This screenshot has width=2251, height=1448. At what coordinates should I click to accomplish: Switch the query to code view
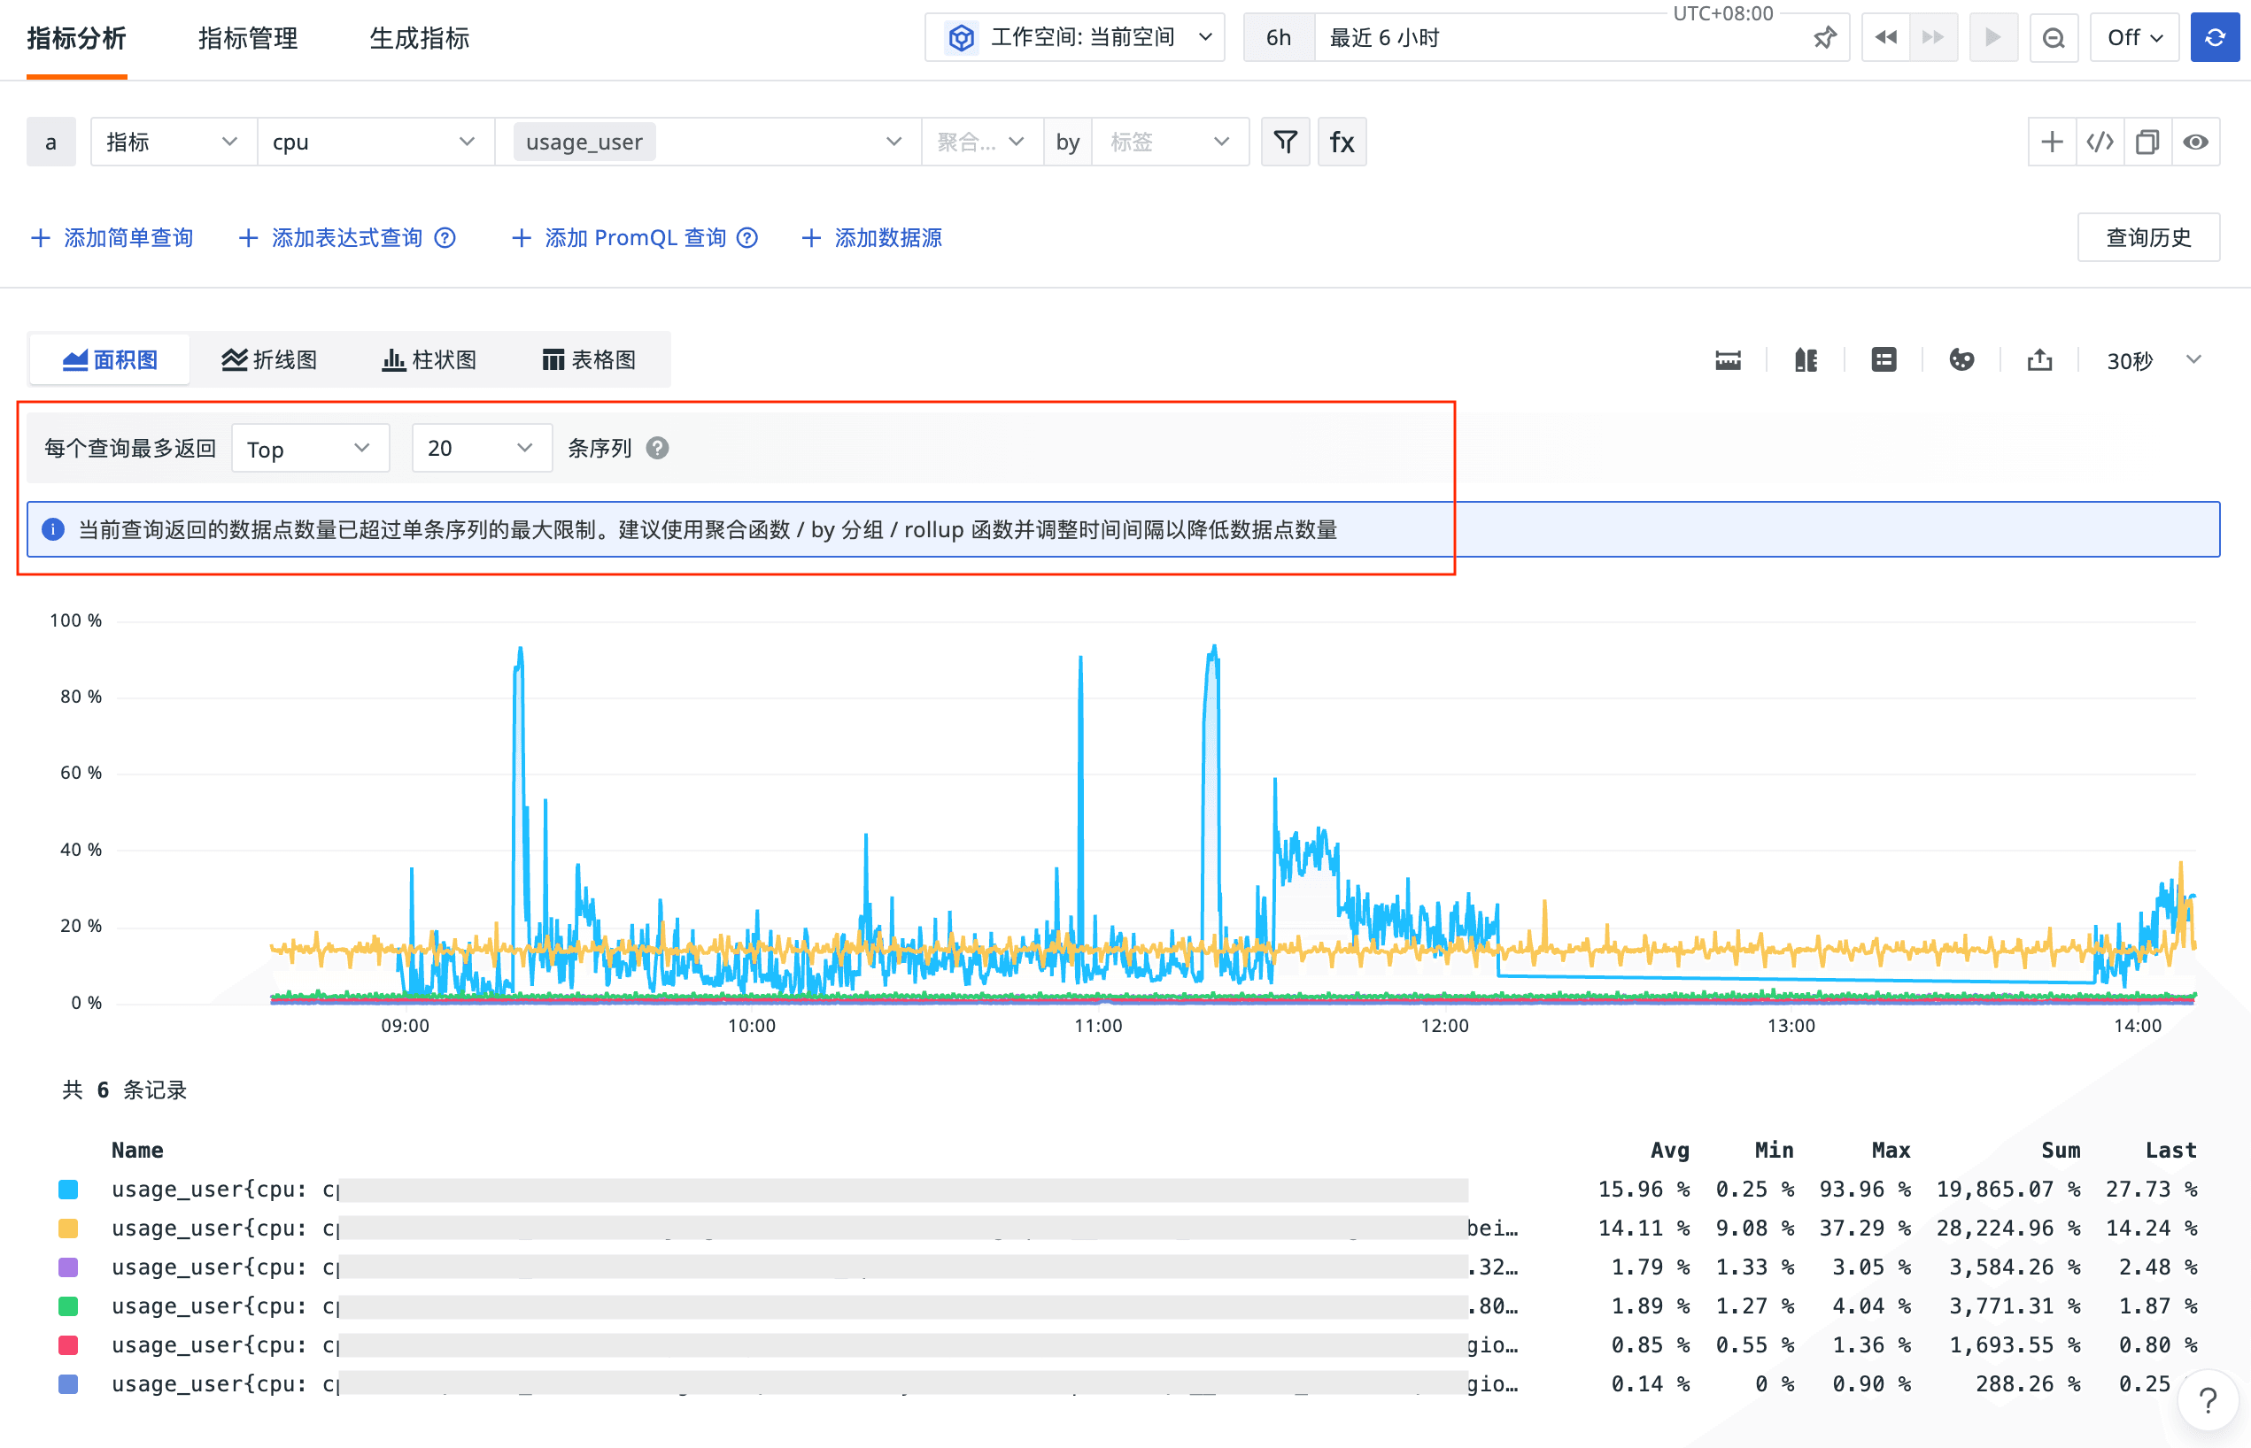click(2100, 142)
